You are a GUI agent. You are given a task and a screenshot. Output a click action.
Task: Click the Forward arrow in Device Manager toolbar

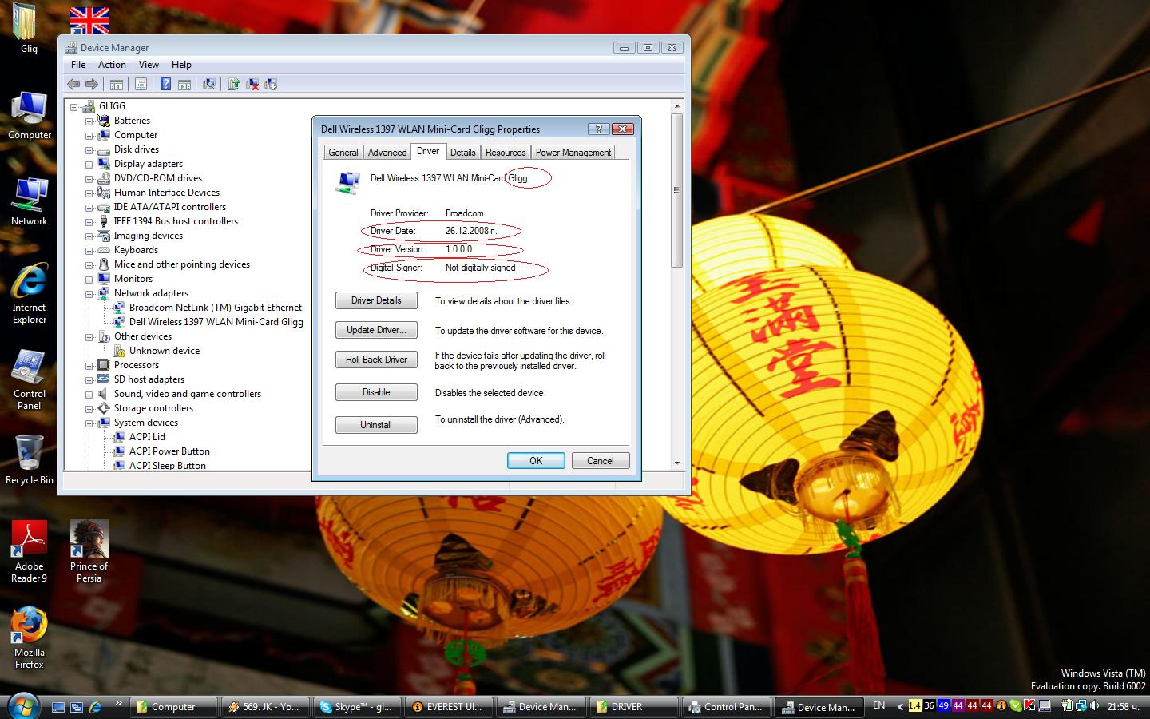pyautogui.click(x=92, y=84)
